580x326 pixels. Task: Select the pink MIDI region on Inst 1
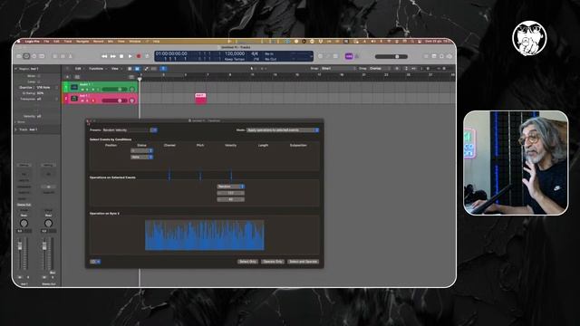click(x=200, y=99)
